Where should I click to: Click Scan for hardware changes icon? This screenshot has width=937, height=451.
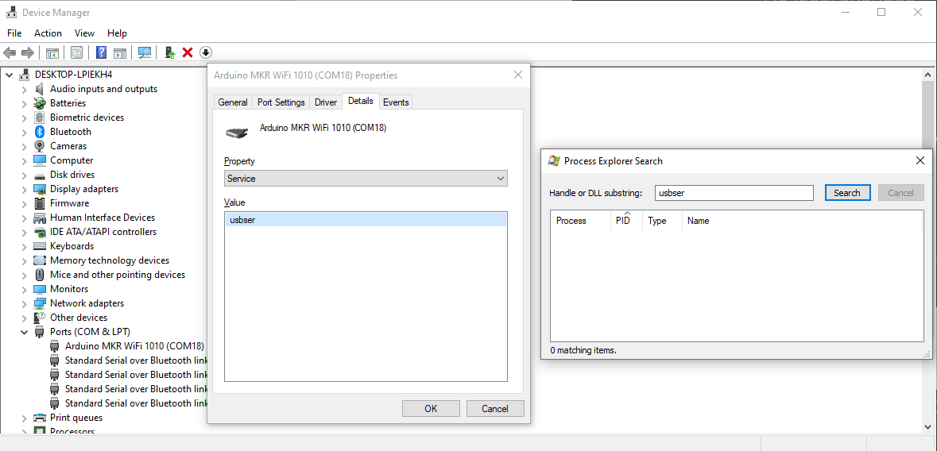(145, 52)
